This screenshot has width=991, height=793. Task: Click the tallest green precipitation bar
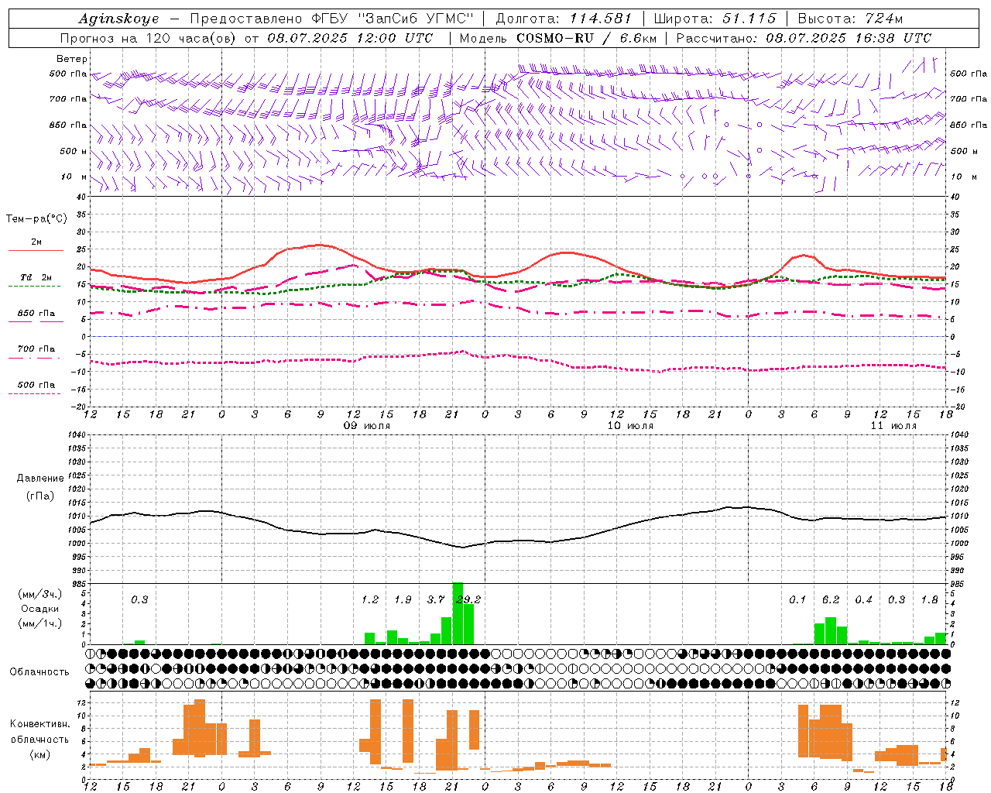458,613
